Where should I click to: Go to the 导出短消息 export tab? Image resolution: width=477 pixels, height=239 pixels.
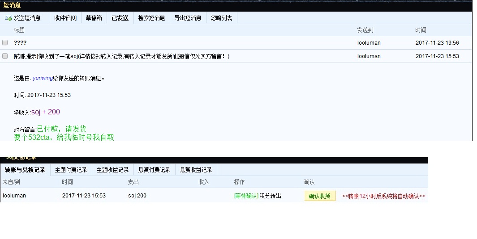[x=188, y=18]
